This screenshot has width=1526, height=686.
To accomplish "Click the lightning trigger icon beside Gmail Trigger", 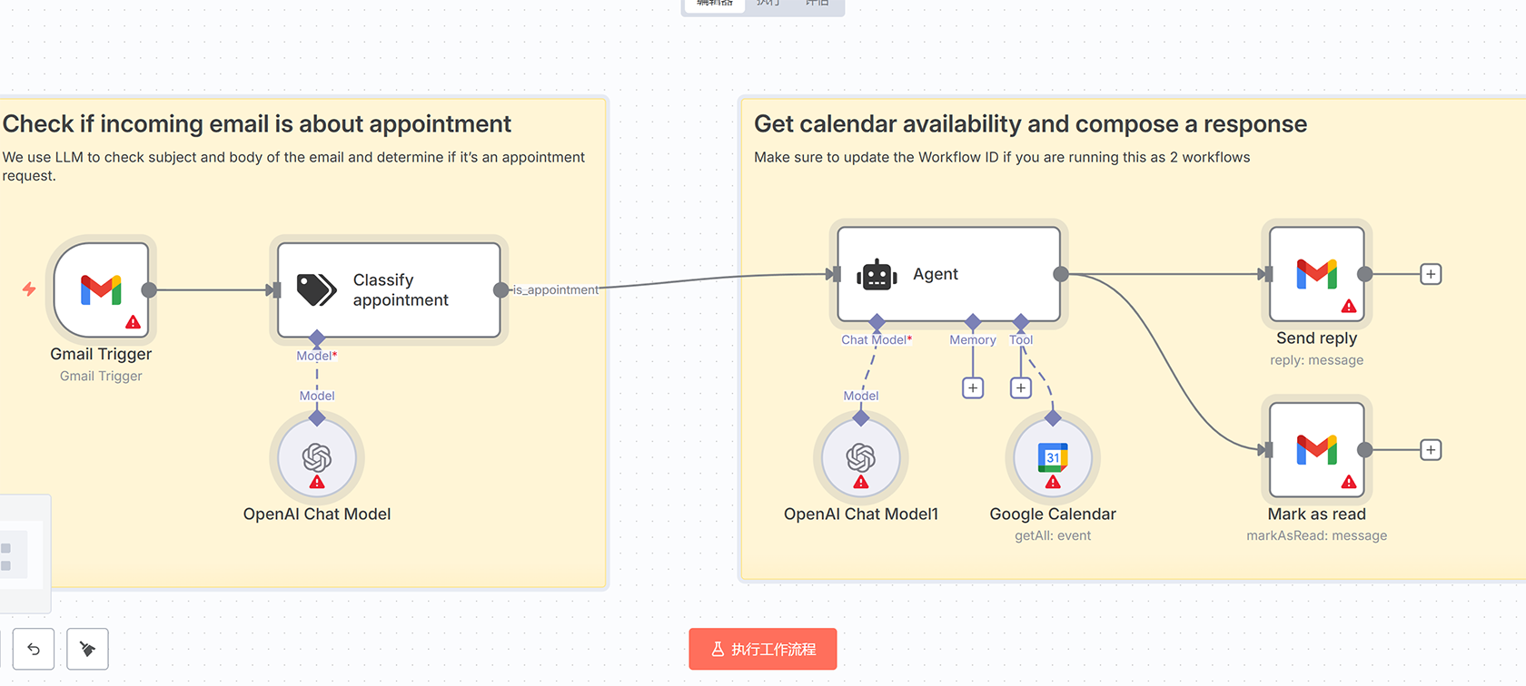I will point(29,289).
